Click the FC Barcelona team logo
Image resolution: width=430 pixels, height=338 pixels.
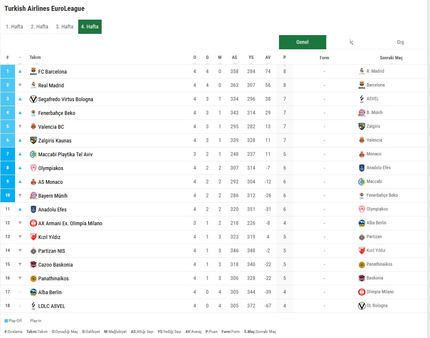coord(33,71)
